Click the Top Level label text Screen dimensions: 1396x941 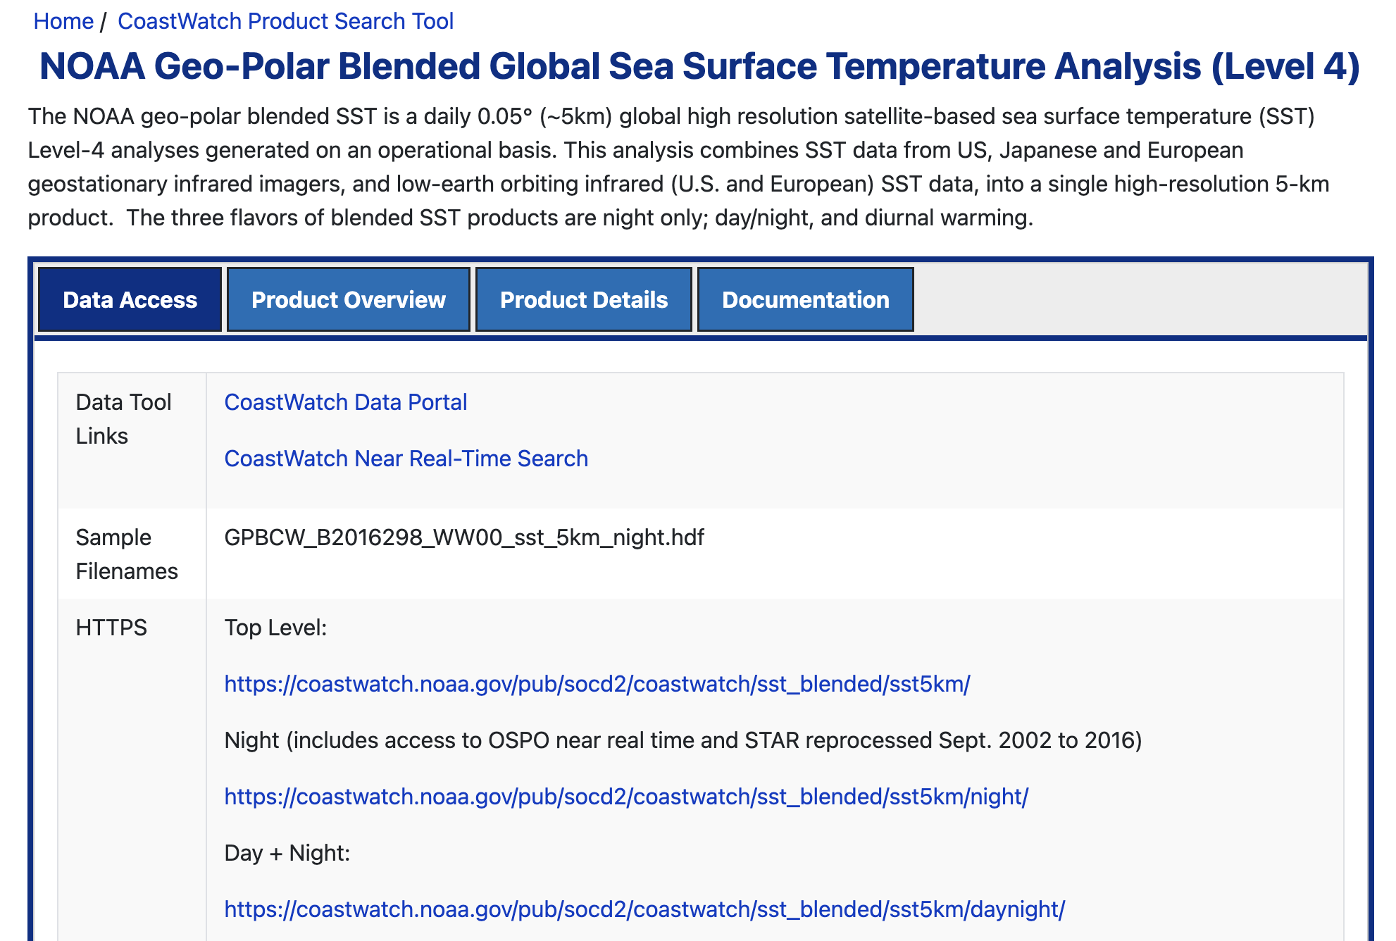[275, 628]
